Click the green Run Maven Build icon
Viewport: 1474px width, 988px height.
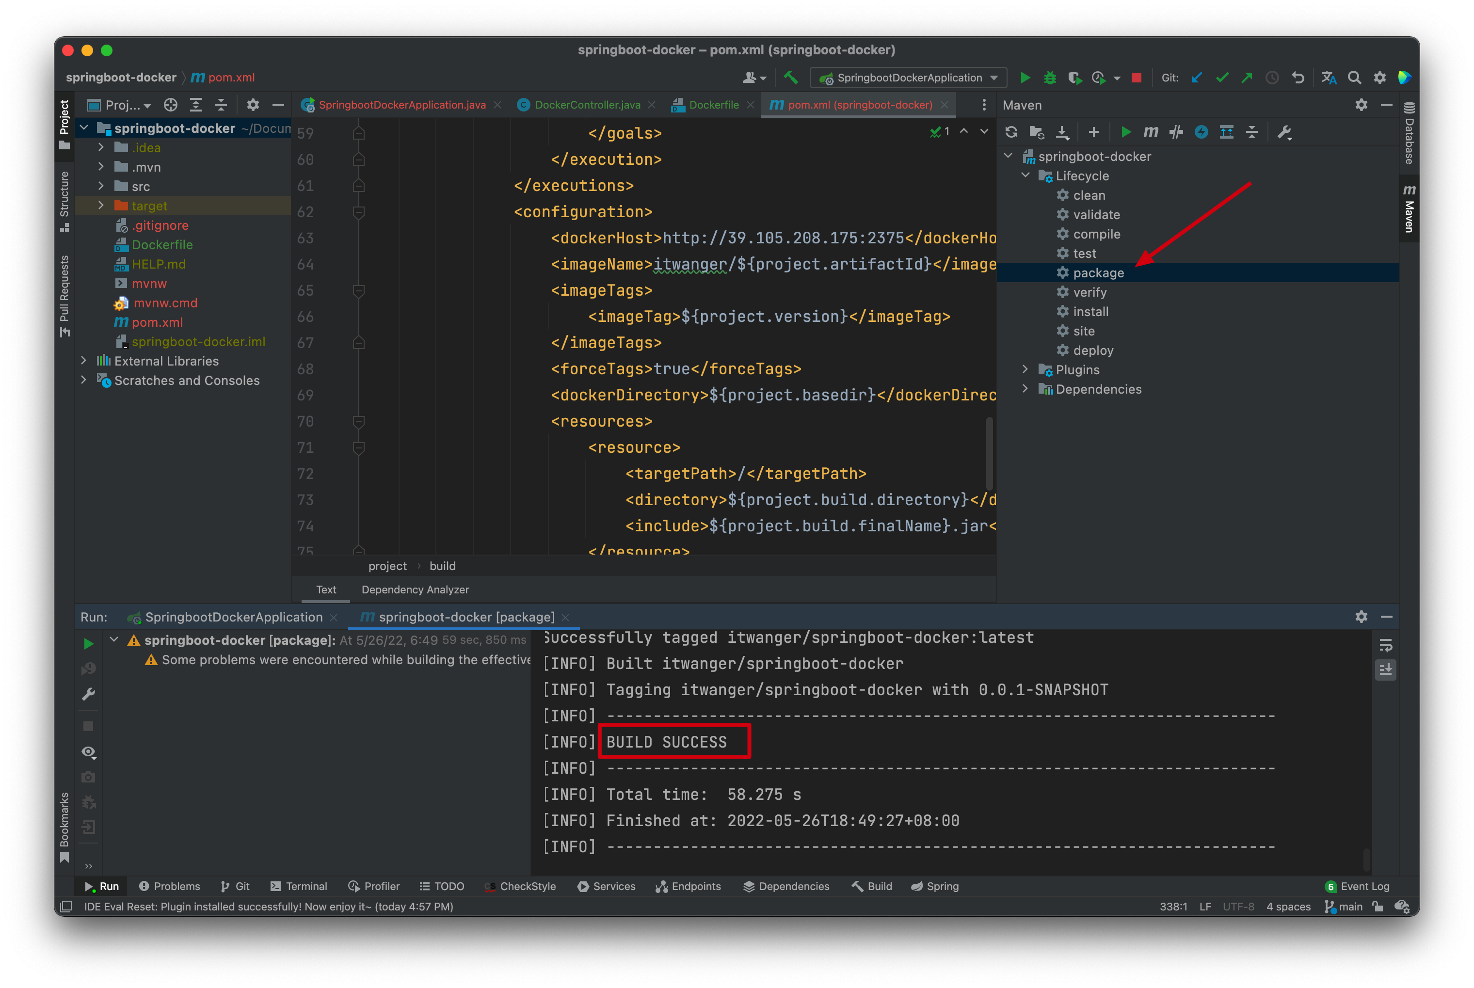[x=1125, y=132]
